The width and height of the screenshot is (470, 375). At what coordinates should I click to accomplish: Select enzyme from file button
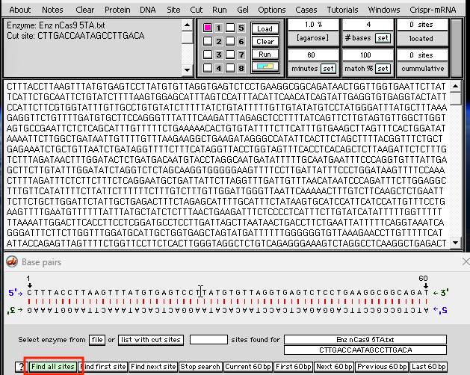coord(97,340)
